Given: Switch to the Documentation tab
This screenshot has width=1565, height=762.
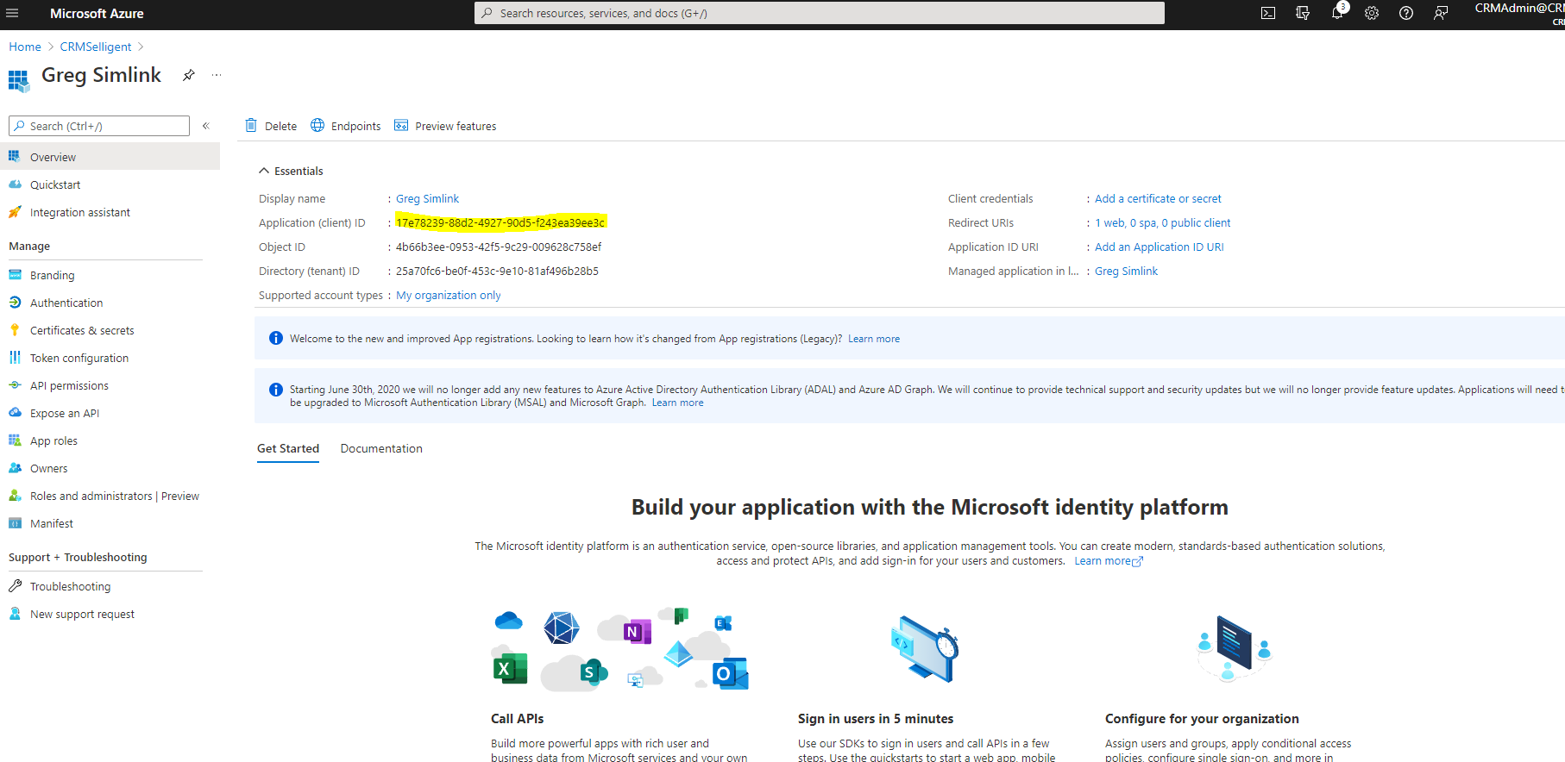Looking at the screenshot, I should pos(381,448).
